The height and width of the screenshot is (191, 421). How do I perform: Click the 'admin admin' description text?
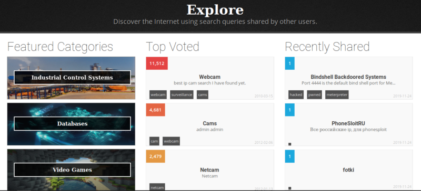coord(209,130)
